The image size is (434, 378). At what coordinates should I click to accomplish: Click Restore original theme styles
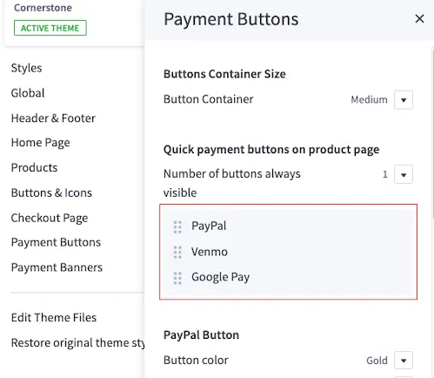click(77, 343)
